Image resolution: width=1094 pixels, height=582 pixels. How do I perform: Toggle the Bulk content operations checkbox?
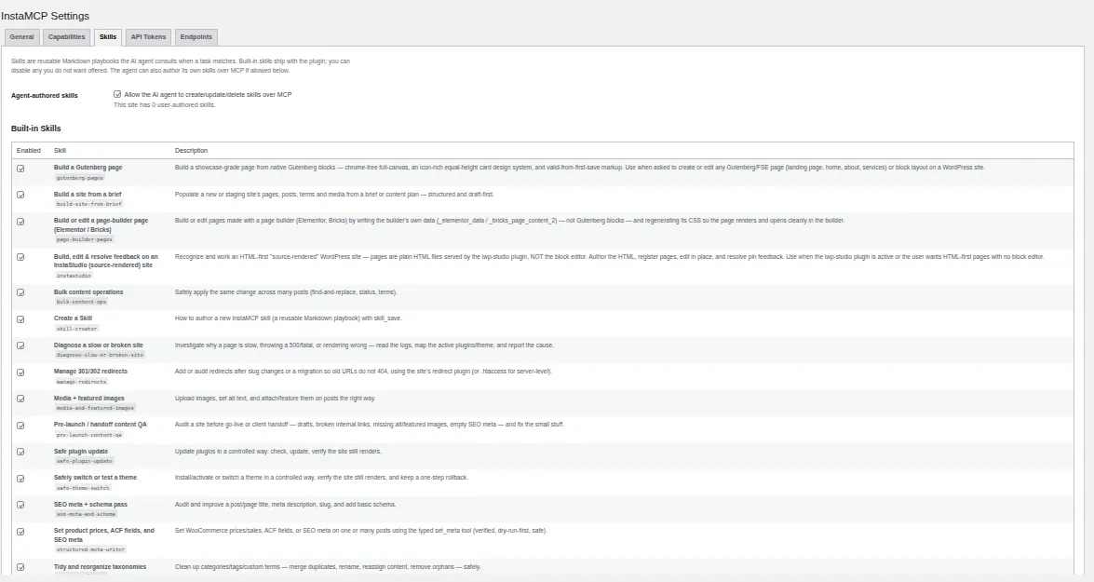tap(20, 292)
